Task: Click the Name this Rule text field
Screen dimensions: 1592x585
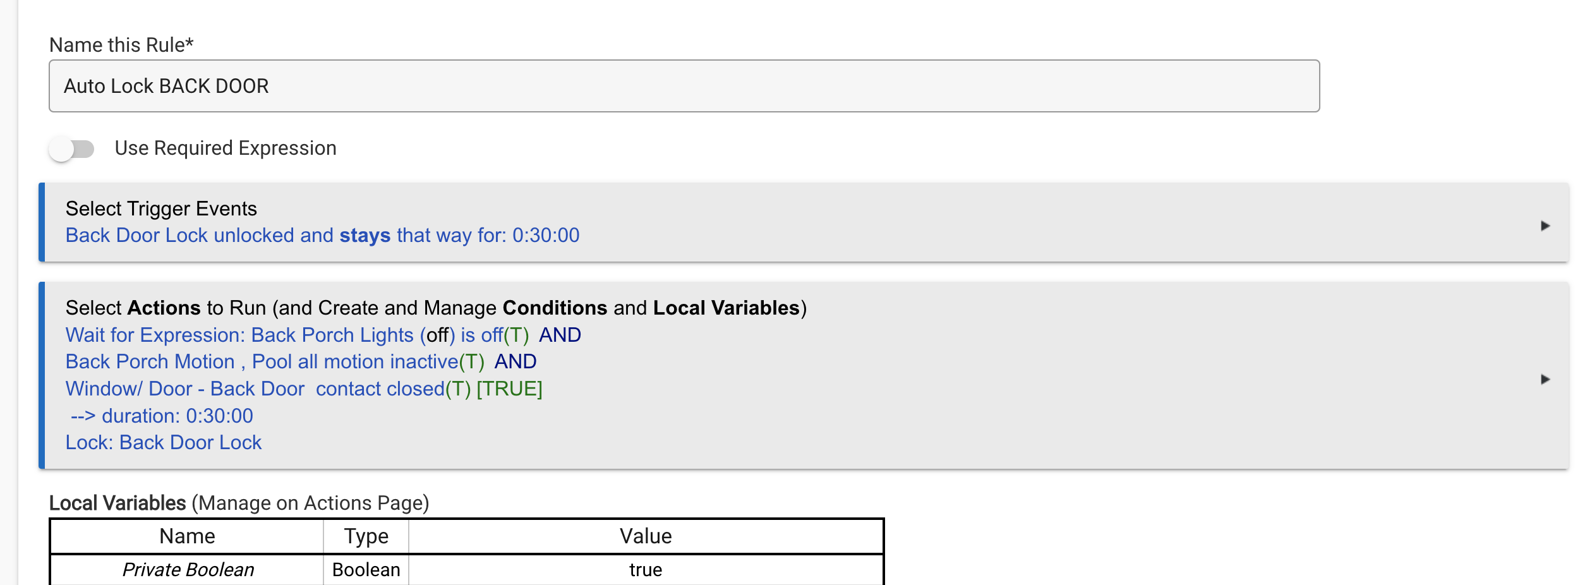Action: (684, 86)
